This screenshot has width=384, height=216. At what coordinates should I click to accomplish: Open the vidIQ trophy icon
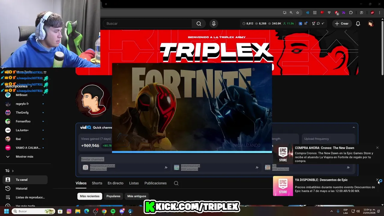pos(313,23)
